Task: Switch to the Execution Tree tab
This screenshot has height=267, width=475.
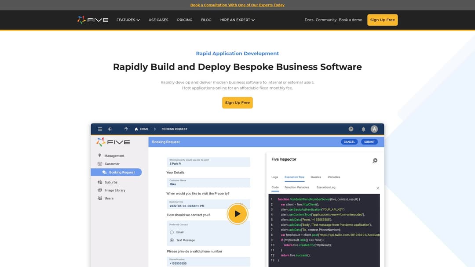Action: 294,177
